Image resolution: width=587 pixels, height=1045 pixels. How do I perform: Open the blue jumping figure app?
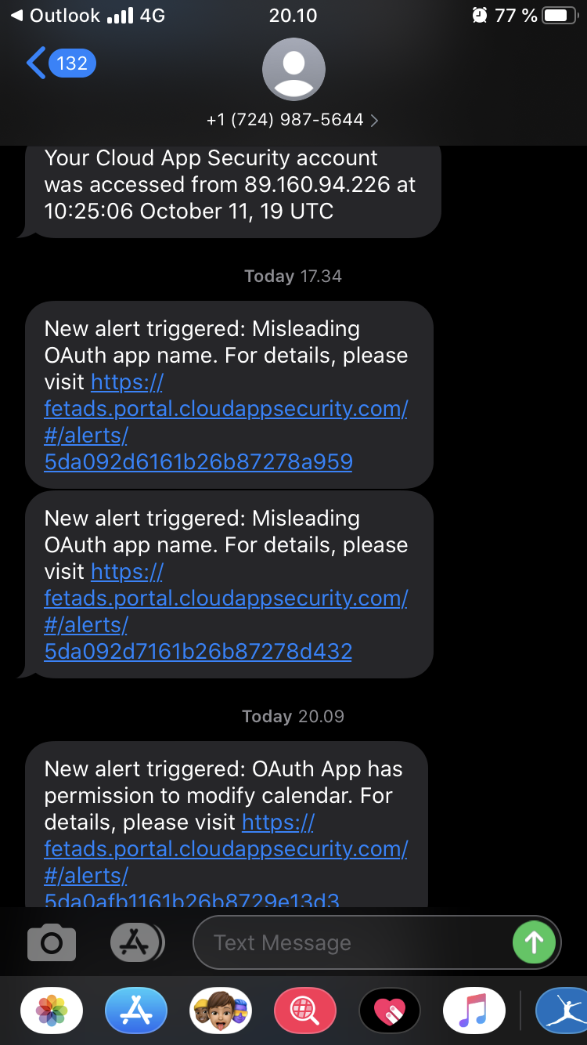pyautogui.click(x=562, y=1011)
